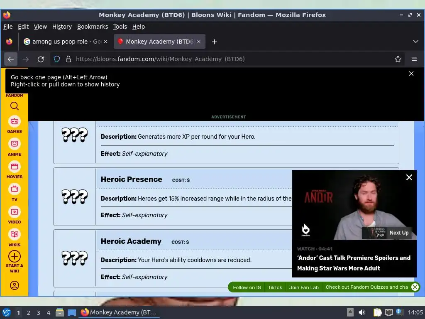Click the network tray icon
The height and width of the screenshot is (319, 425).
(x=388, y=312)
